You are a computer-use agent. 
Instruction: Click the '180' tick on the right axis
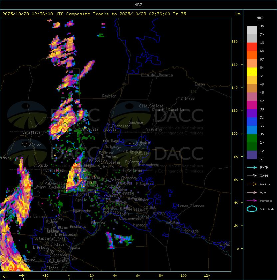pyautogui.click(x=234, y=42)
